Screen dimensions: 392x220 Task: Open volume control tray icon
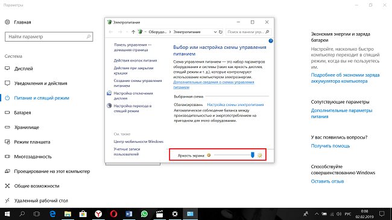click(x=339, y=214)
